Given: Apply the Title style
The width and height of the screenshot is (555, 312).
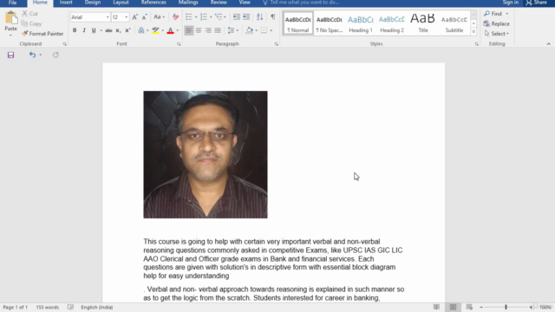Looking at the screenshot, I should (423, 23).
